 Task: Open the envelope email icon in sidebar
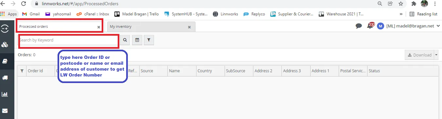tap(5, 110)
